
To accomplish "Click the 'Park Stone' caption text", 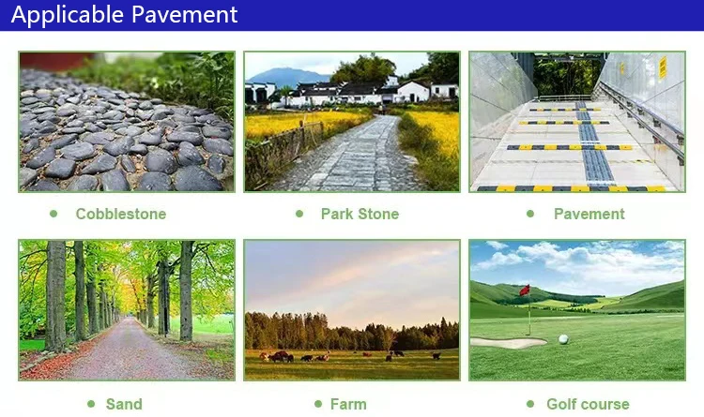I will pos(360,214).
